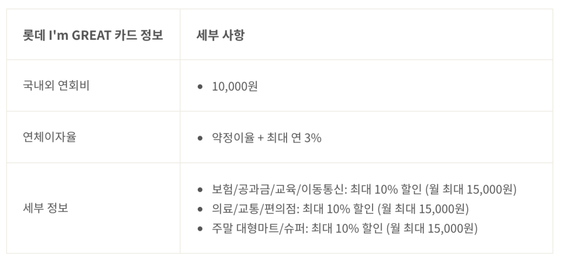This screenshot has width=565, height=267.
Task: Select the 국내외 연회비 row label
Action: coord(56,86)
